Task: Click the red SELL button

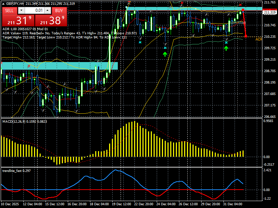Action: [x=10, y=11]
